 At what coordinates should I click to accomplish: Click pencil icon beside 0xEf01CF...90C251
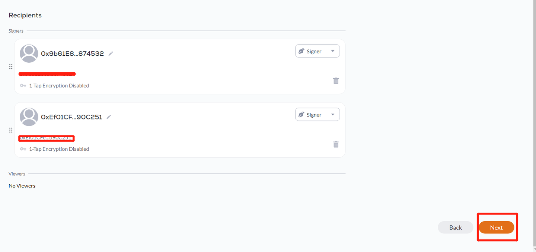(x=109, y=117)
